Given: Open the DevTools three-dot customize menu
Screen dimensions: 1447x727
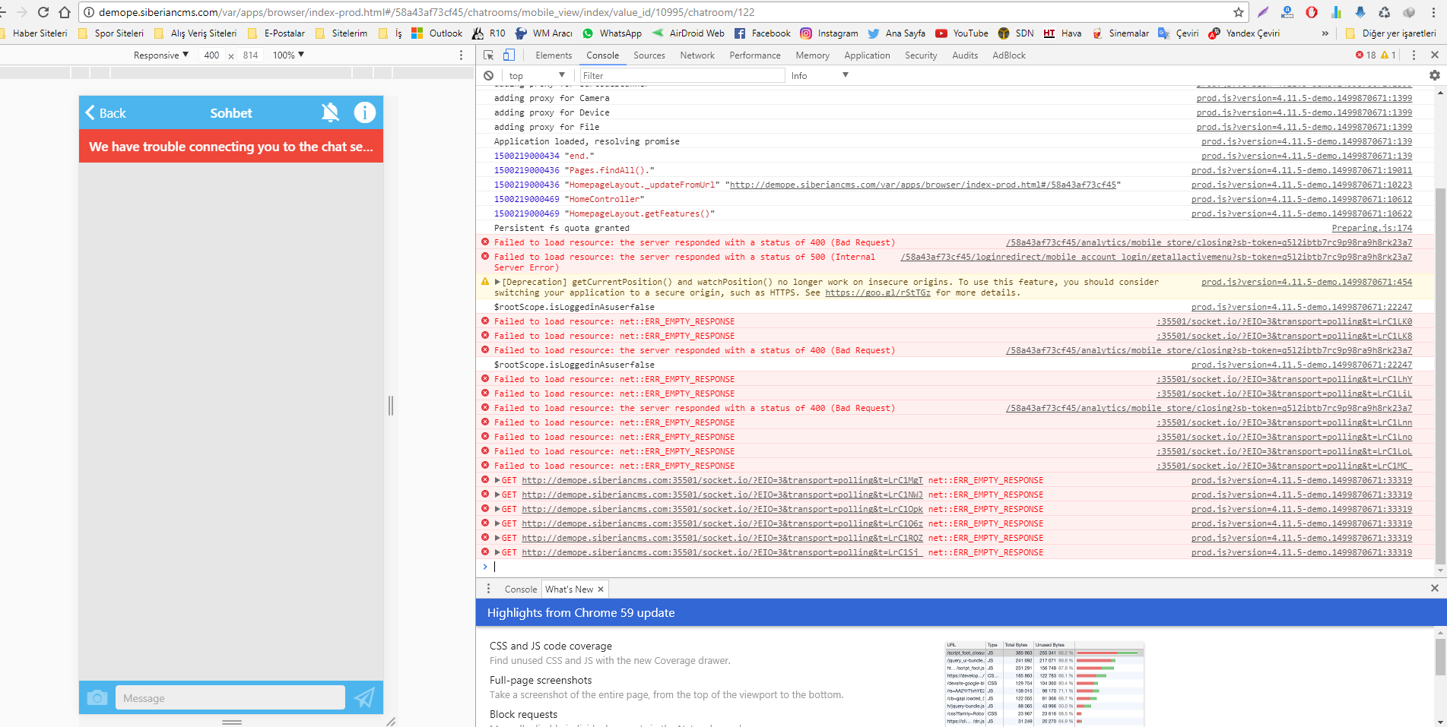Looking at the screenshot, I should [x=1413, y=55].
